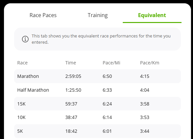Select the Equivalent tab
Image resolution: width=193 pixels, height=139 pixels.
coord(152,15)
